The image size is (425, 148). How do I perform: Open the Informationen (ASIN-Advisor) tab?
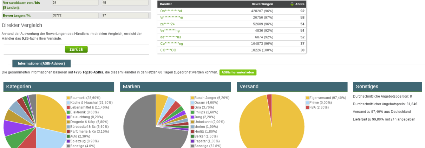tap(41, 63)
